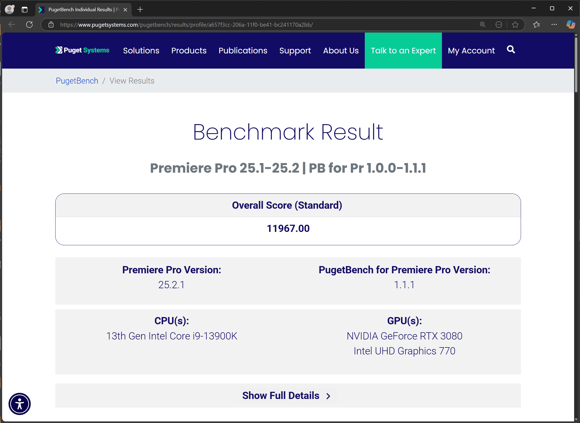Open the browser profile menu

coord(9,9)
